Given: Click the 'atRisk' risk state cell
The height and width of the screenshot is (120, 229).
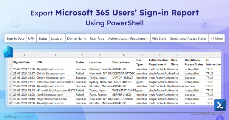Looking at the screenshot, I should coord(177,74).
